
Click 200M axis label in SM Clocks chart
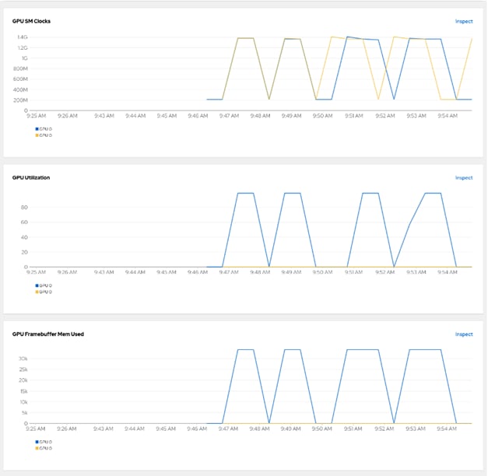pos(20,100)
